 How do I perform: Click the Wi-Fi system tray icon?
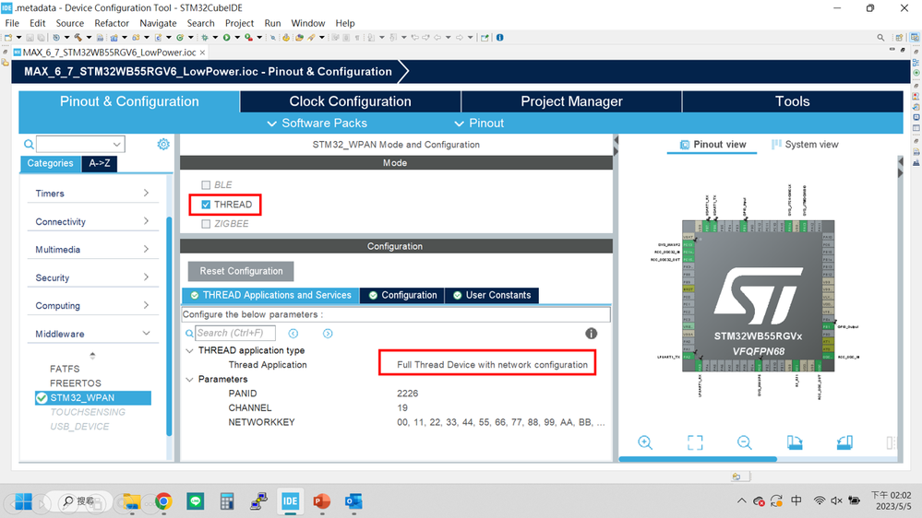pyautogui.click(x=820, y=501)
